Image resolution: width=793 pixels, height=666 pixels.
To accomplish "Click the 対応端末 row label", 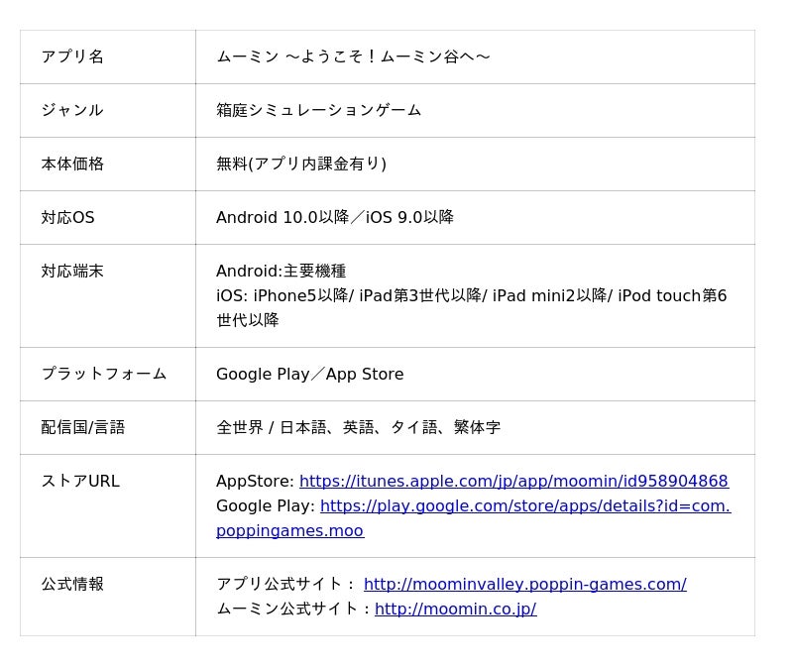I will [x=72, y=271].
